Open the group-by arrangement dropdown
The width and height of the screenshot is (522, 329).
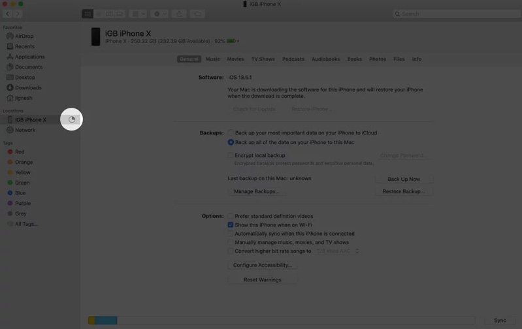pyautogui.click(x=138, y=14)
